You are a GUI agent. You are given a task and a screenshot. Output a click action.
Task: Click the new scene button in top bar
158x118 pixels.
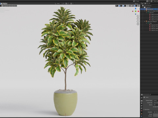point(147,1)
